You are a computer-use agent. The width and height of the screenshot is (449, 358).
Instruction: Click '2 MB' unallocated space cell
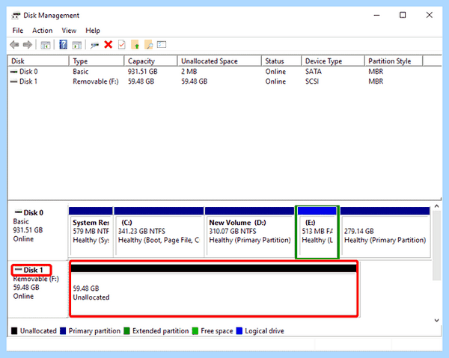(x=189, y=72)
